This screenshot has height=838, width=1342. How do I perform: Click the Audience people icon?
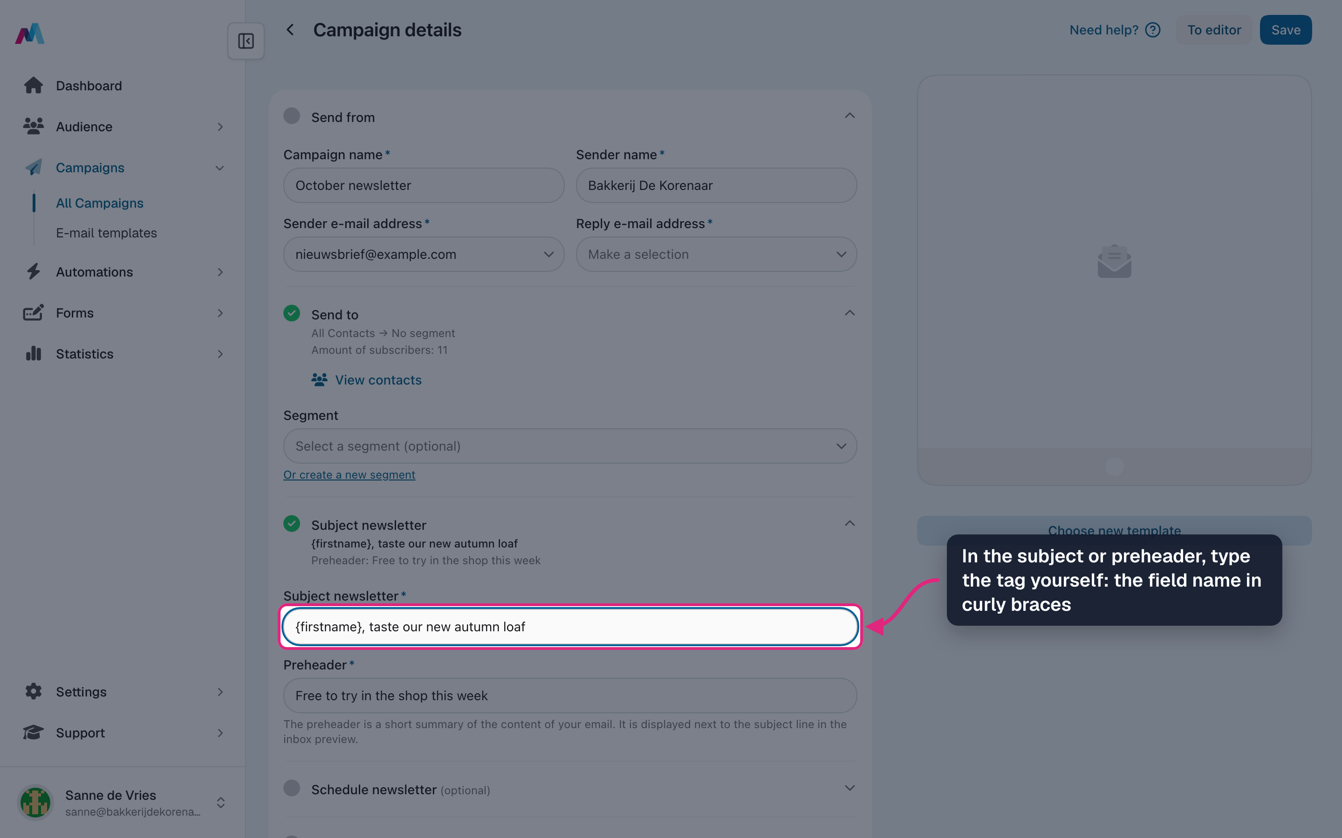click(33, 126)
